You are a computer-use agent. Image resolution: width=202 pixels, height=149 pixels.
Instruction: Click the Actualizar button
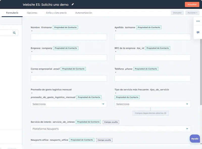192,5
